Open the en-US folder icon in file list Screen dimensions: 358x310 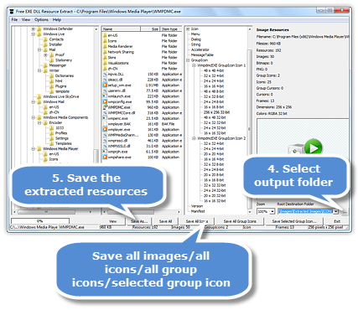click(105, 35)
